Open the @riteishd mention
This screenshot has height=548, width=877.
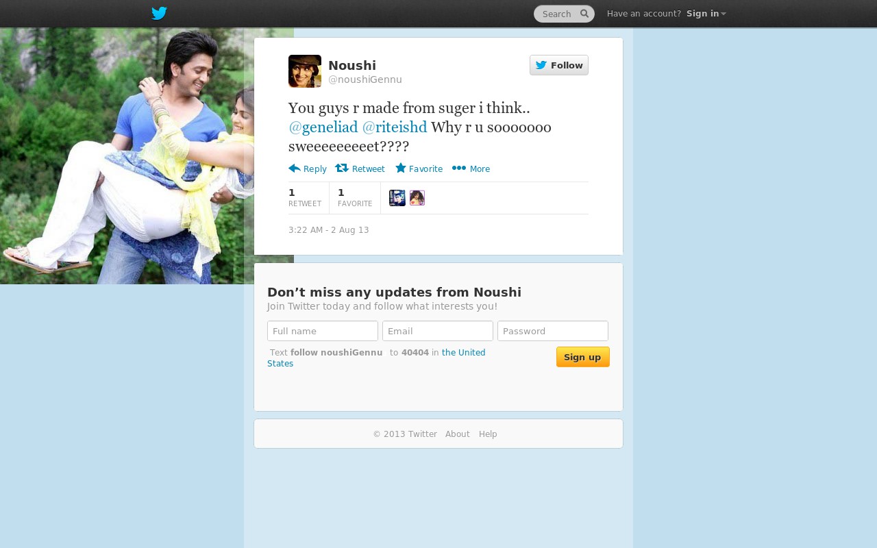click(395, 127)
